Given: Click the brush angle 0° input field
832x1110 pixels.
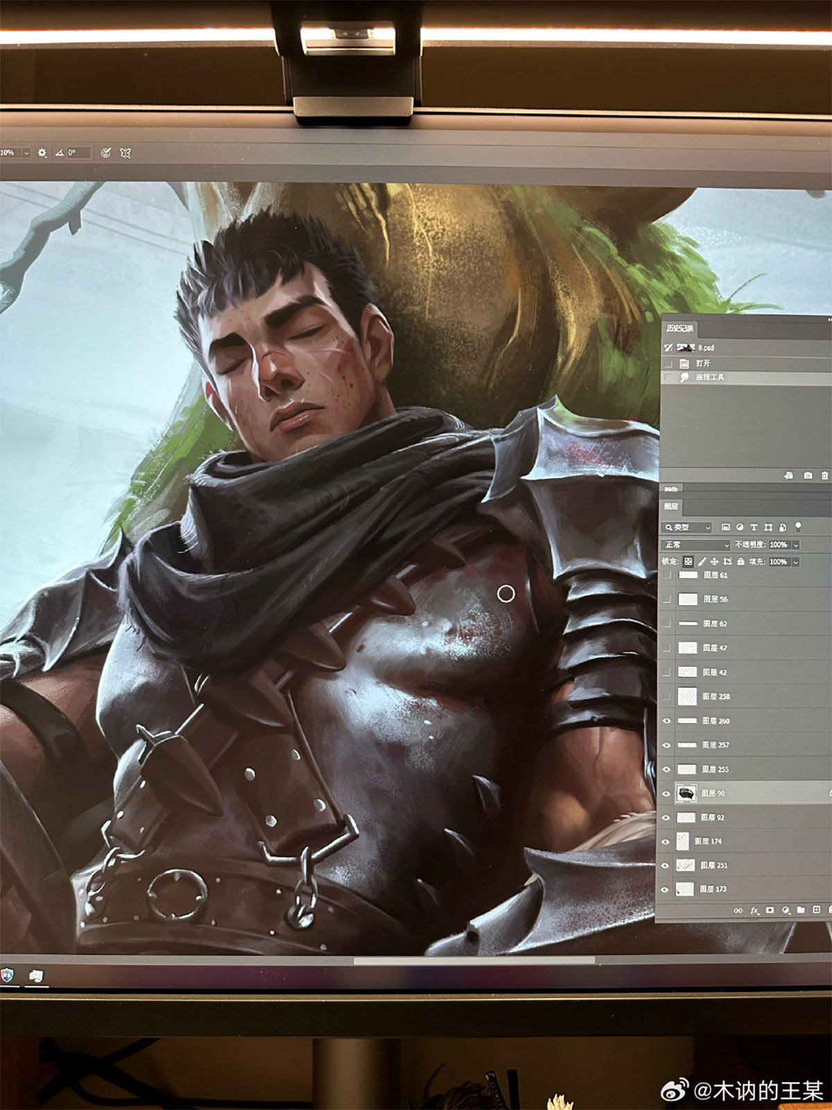Looking at the screenshot, I should tap(78, 153).
